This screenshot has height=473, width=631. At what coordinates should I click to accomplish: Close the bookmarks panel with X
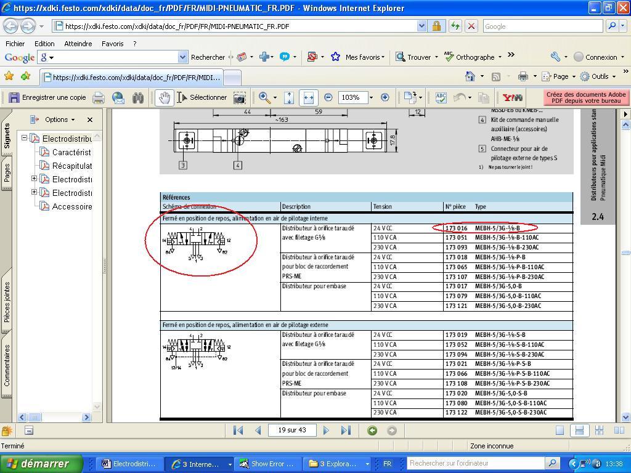point(90,119)
